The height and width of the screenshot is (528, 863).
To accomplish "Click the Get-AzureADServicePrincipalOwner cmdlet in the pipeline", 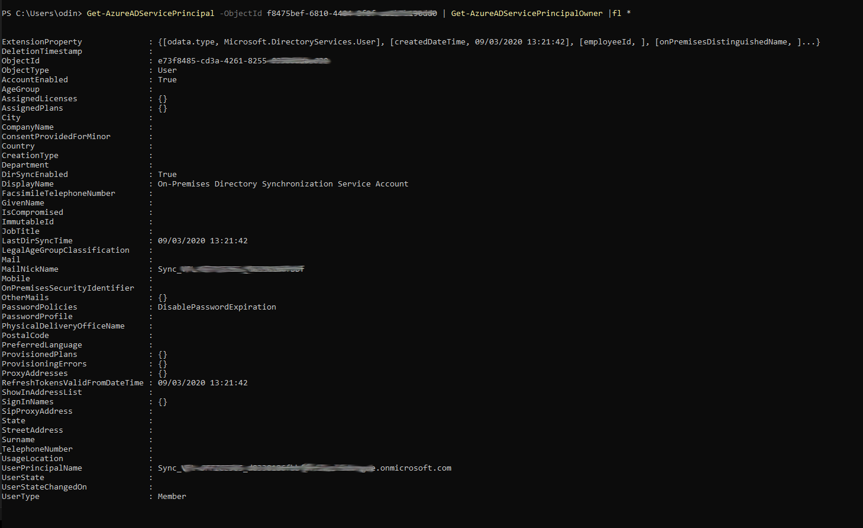I will click(526, 13).
